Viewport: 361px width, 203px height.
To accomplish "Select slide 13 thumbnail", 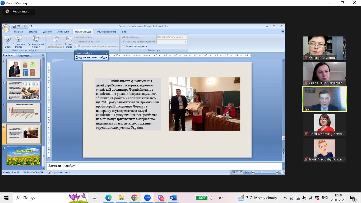I will click(x=23, y=68).
